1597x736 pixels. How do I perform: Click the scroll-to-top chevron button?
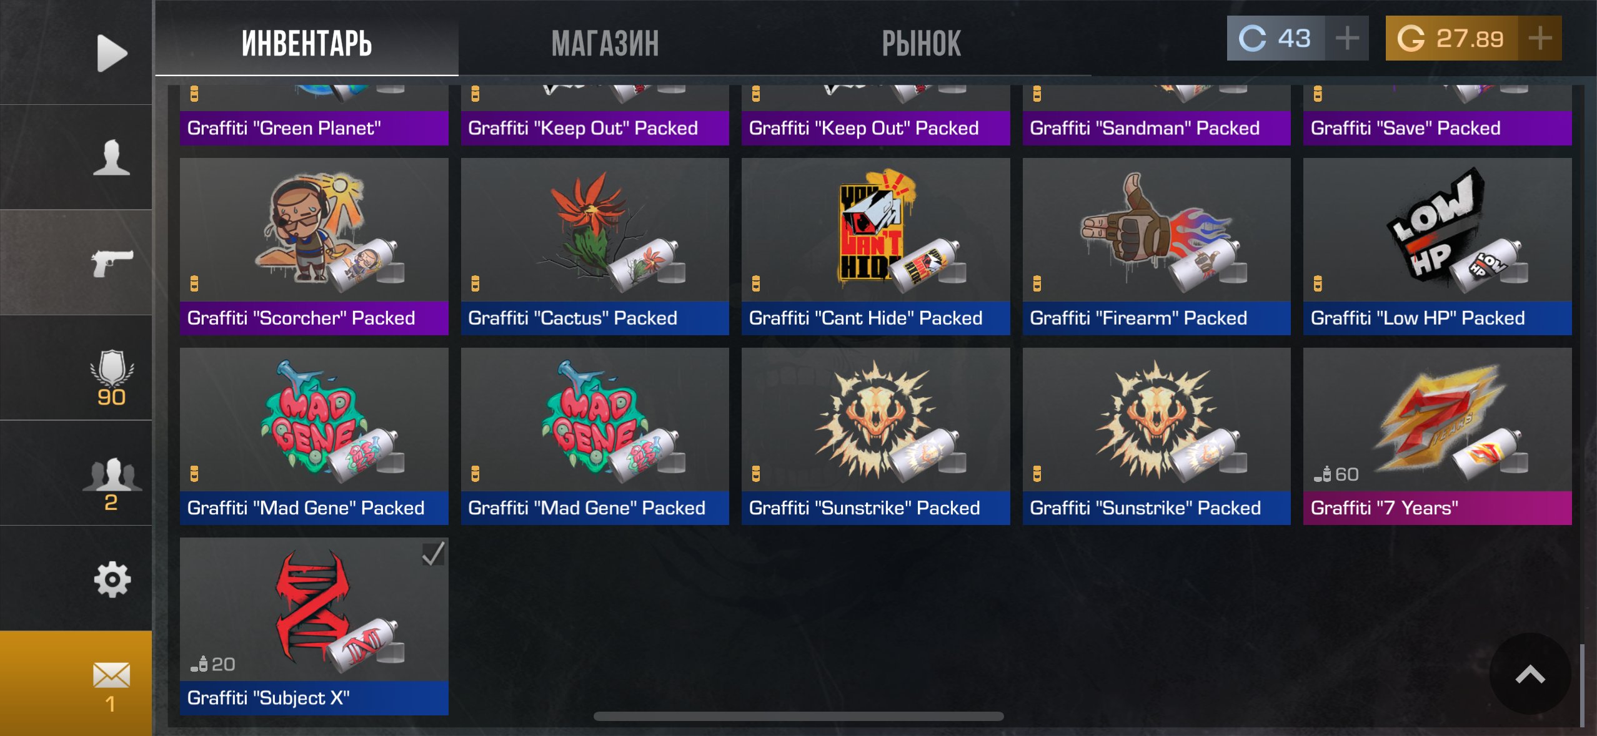pyautogui.click(x=1530, y=674)
